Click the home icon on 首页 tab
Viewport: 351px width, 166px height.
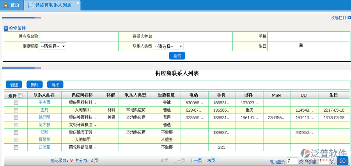coord(6,5)
